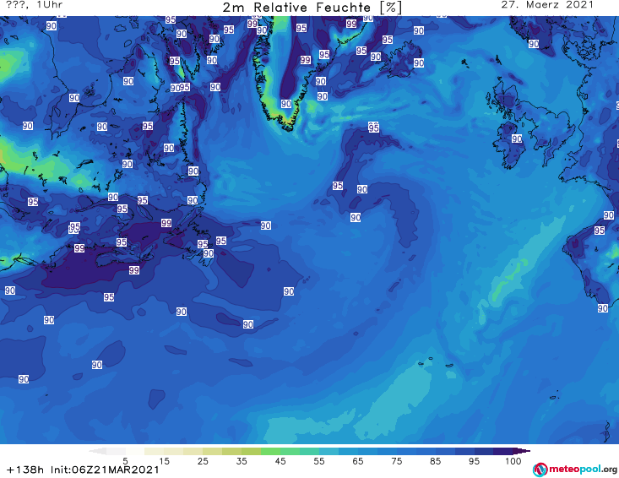The image size is (619, 478).
Task: Click the Iceland outline on the map
Action: (x=400, y=61)
